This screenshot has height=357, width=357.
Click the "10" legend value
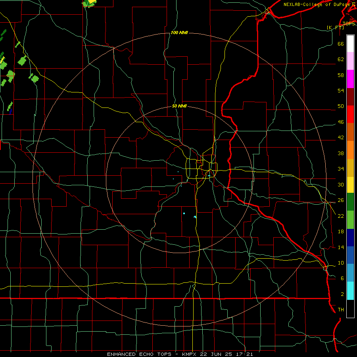[341, 263]
